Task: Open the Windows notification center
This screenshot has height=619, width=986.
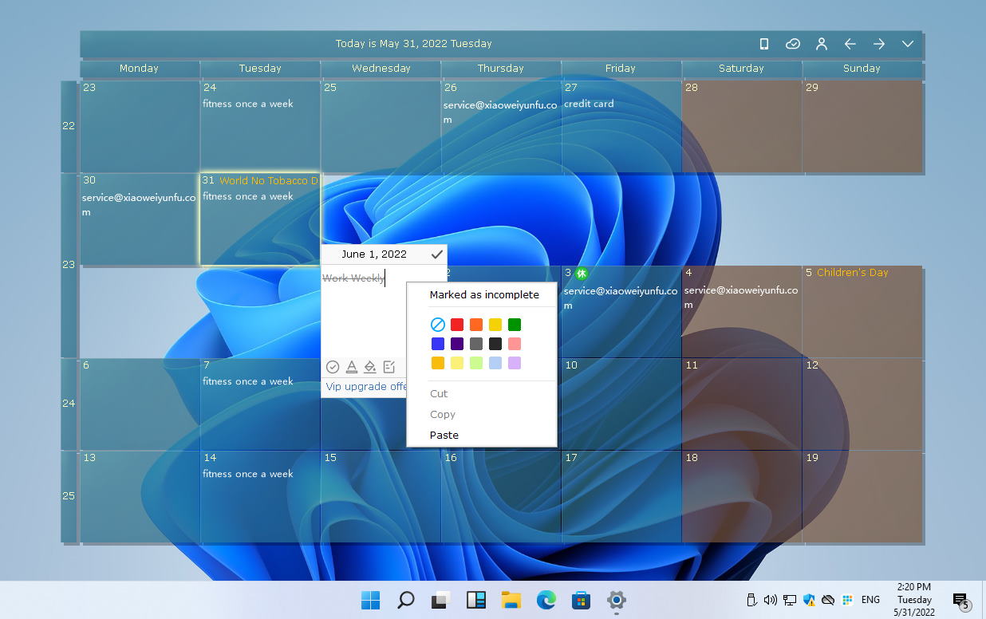Action: (960, 600)
